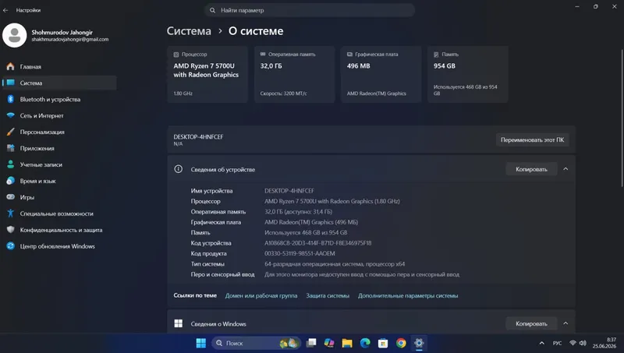
Task: Click the Используется 468 GB из 954 GB row
Action: click(x=306, y=232)
